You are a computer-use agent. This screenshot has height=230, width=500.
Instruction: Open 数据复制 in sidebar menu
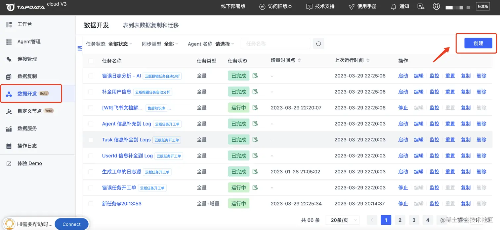tap(27, 77)
